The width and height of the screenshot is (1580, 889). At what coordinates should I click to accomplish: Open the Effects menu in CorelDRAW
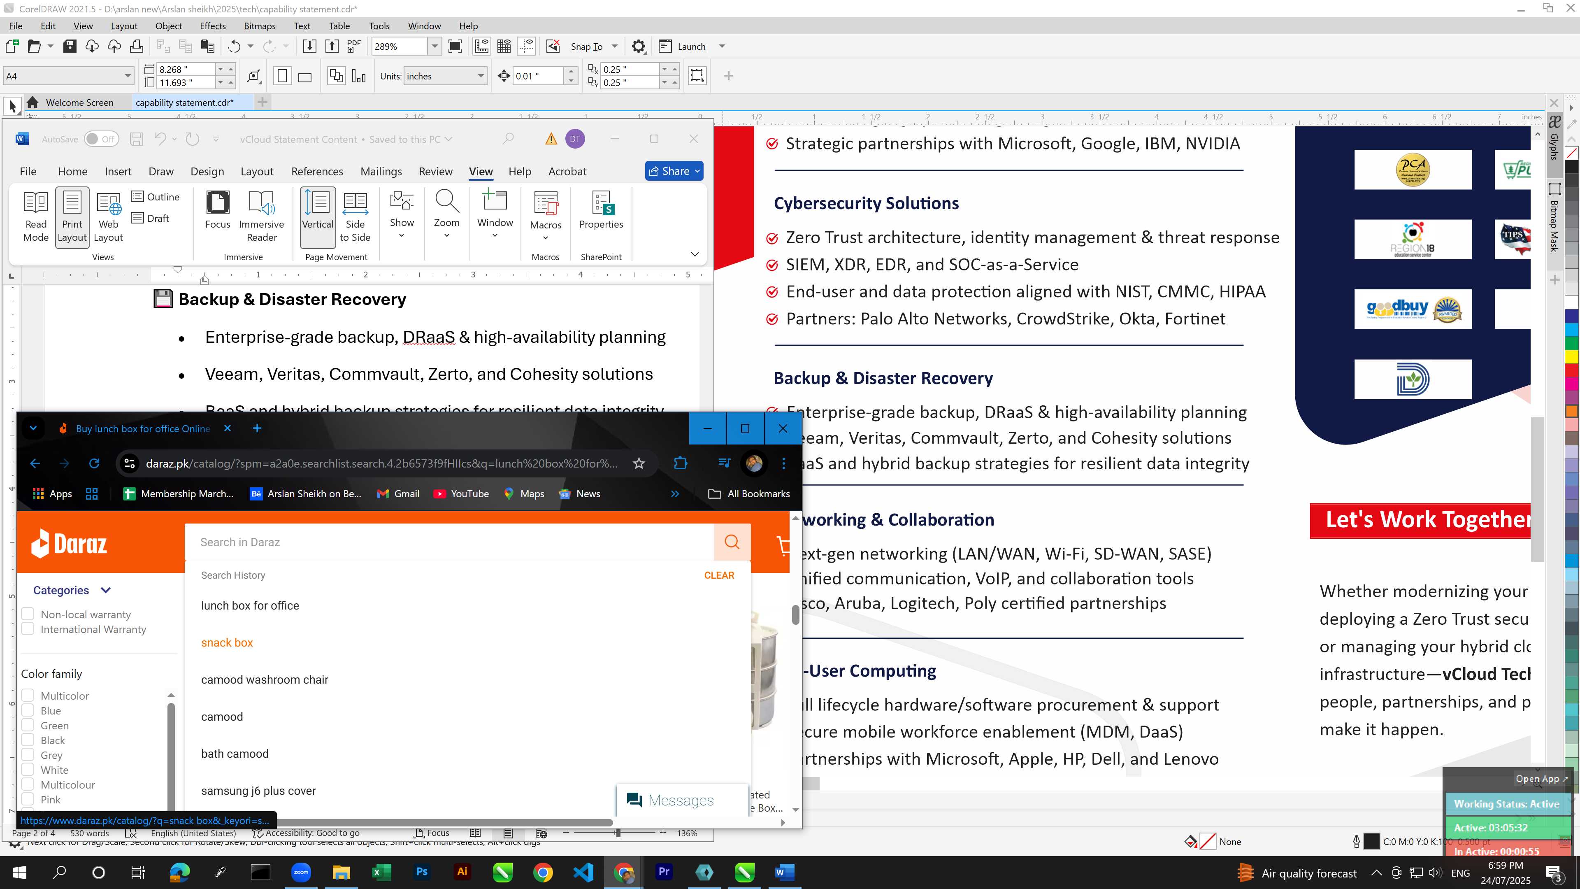pyautogui.click(x=213, y=26)
